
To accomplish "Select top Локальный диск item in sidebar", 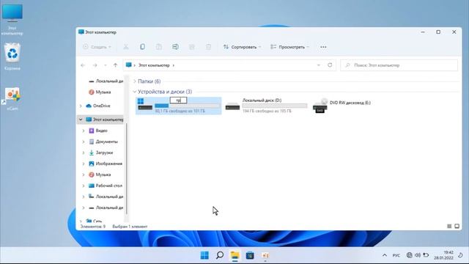I will [106, 81].
